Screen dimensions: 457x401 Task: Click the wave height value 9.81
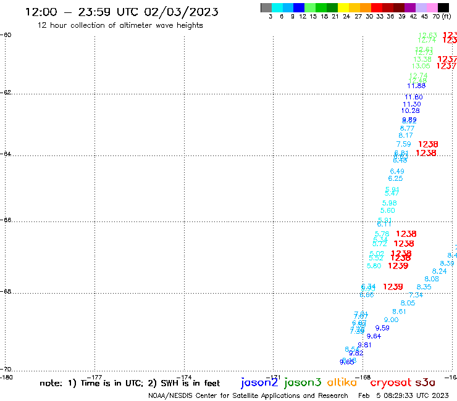point(364,345)
